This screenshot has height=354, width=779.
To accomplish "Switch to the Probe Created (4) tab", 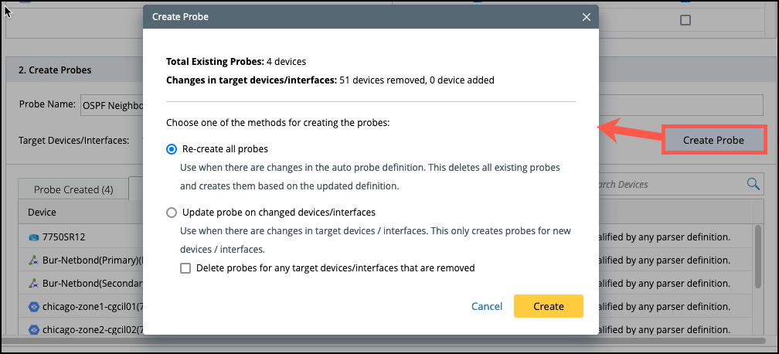I will 73,189.
